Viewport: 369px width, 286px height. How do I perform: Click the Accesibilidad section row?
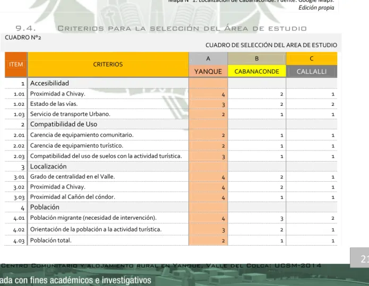[x=171, y=83]
